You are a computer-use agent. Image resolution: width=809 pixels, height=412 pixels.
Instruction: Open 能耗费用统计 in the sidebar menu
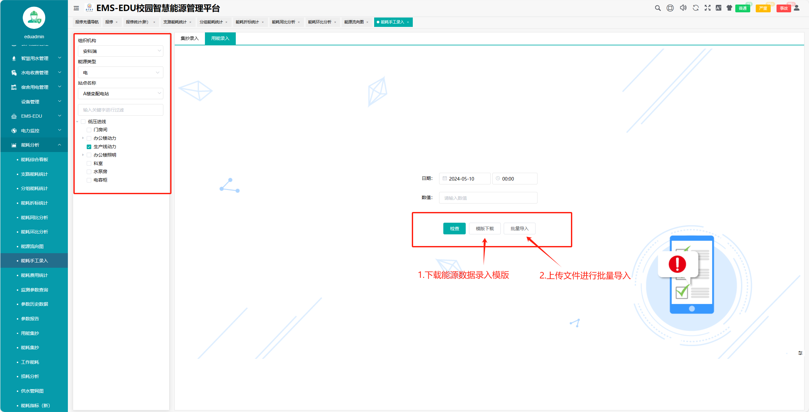click(34, 275)
